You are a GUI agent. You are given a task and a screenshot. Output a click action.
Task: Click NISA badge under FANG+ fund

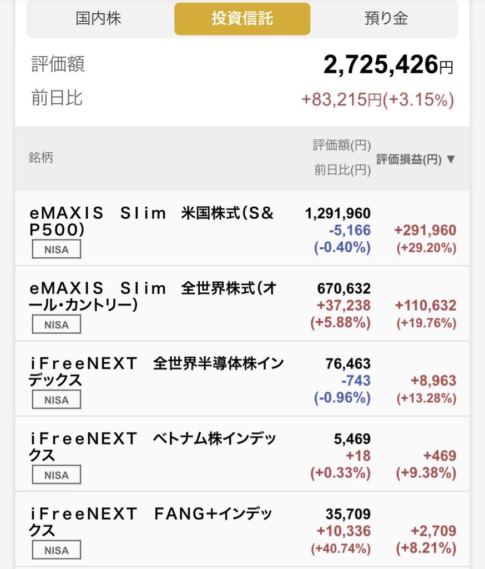point(57,550)
